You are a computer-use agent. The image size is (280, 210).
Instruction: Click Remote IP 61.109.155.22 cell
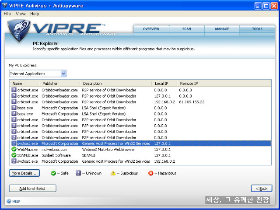click(192, 102)
